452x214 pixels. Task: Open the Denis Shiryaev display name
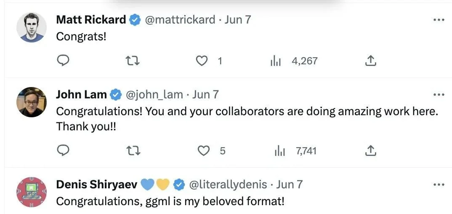click(96, 184)
